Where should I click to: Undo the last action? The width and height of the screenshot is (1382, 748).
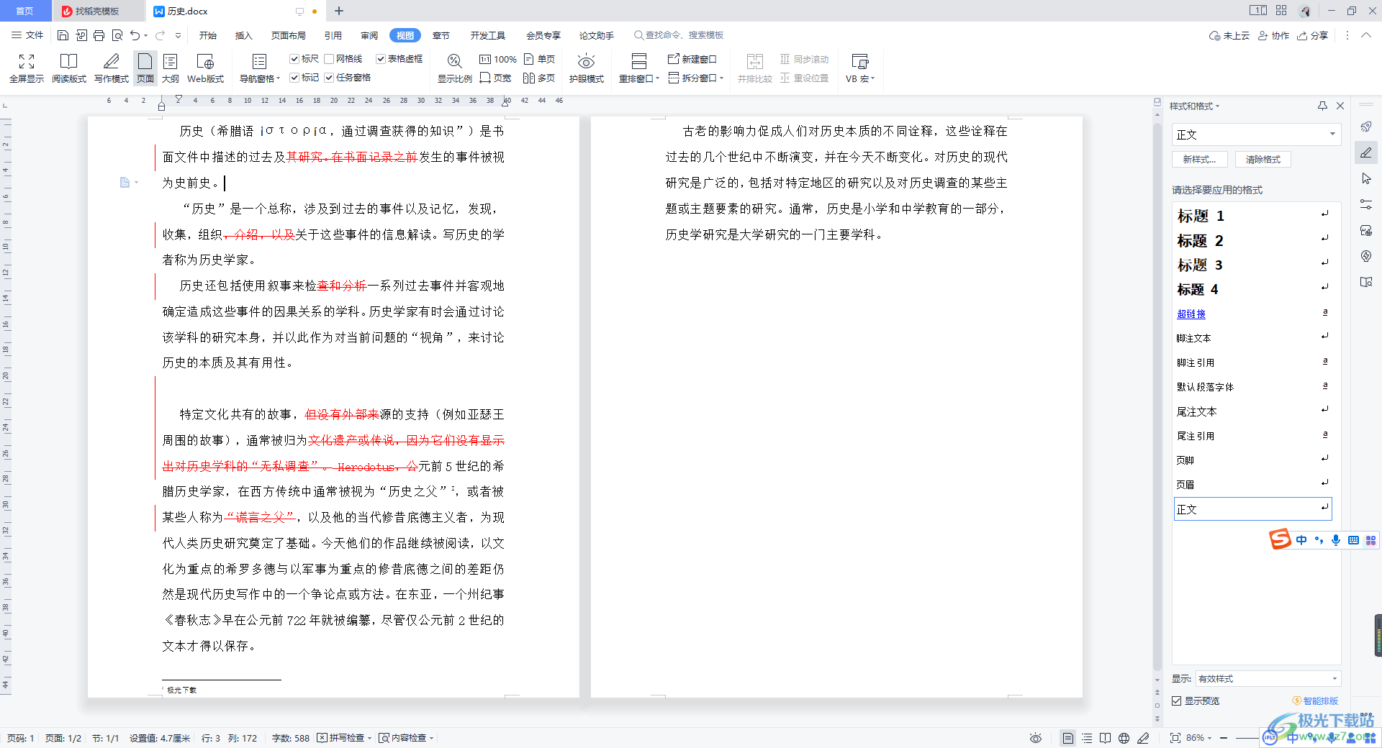pos(135,35)
